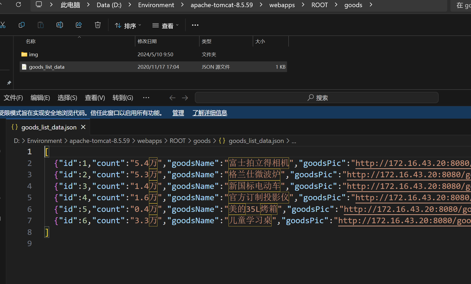Open the 查看(V) menu
Image resolution: width=471 pixels, height=284 pixels.
click(x=95, y=98)
